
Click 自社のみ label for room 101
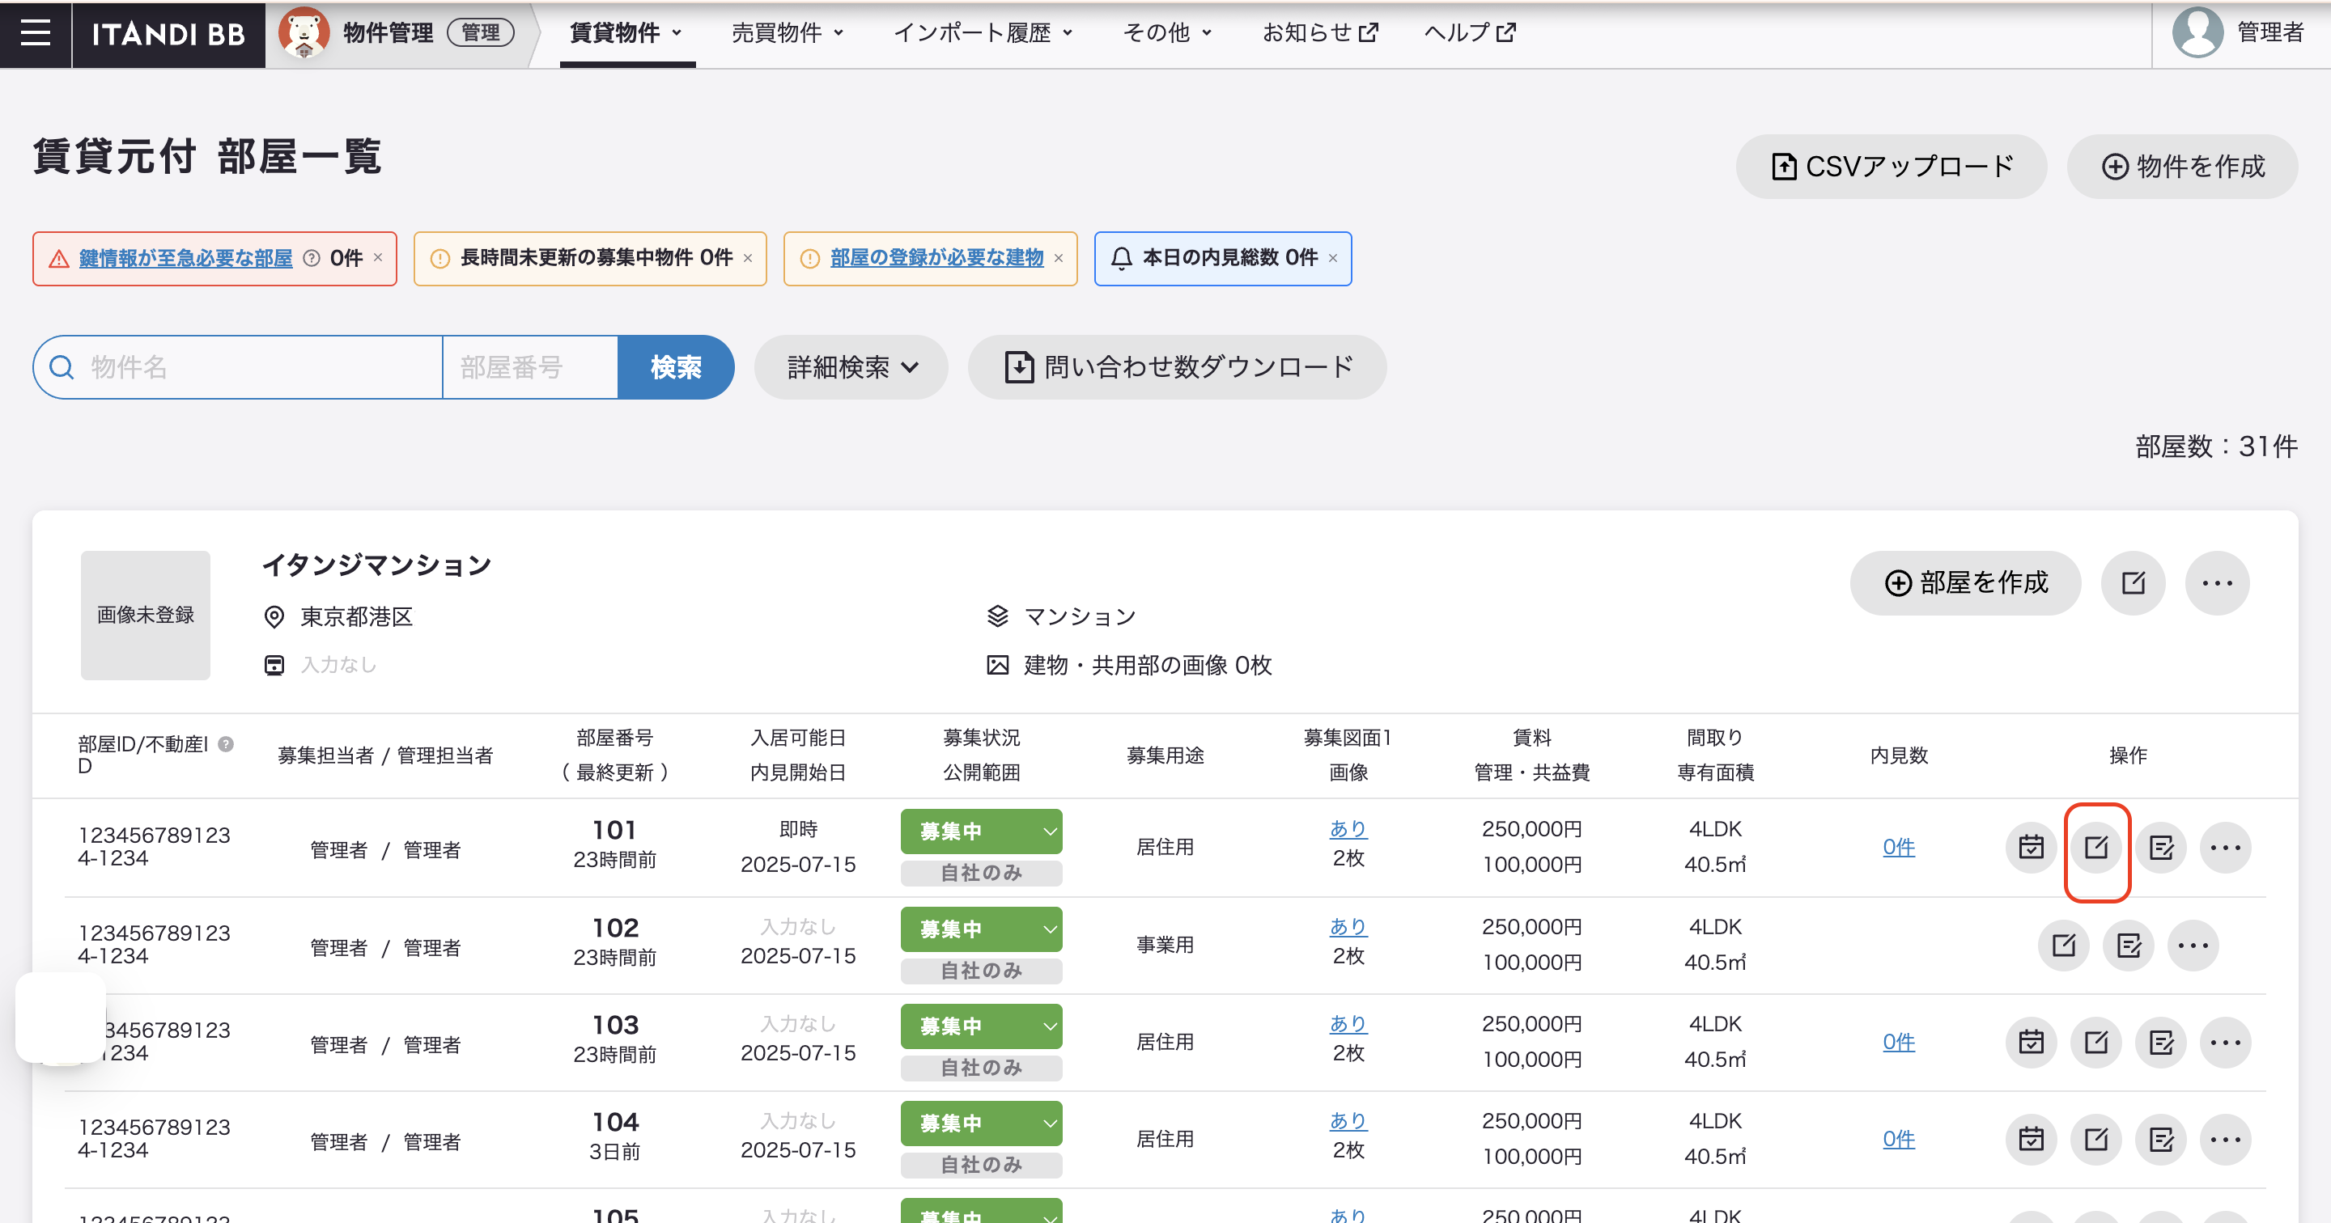[x=981, y=873]
